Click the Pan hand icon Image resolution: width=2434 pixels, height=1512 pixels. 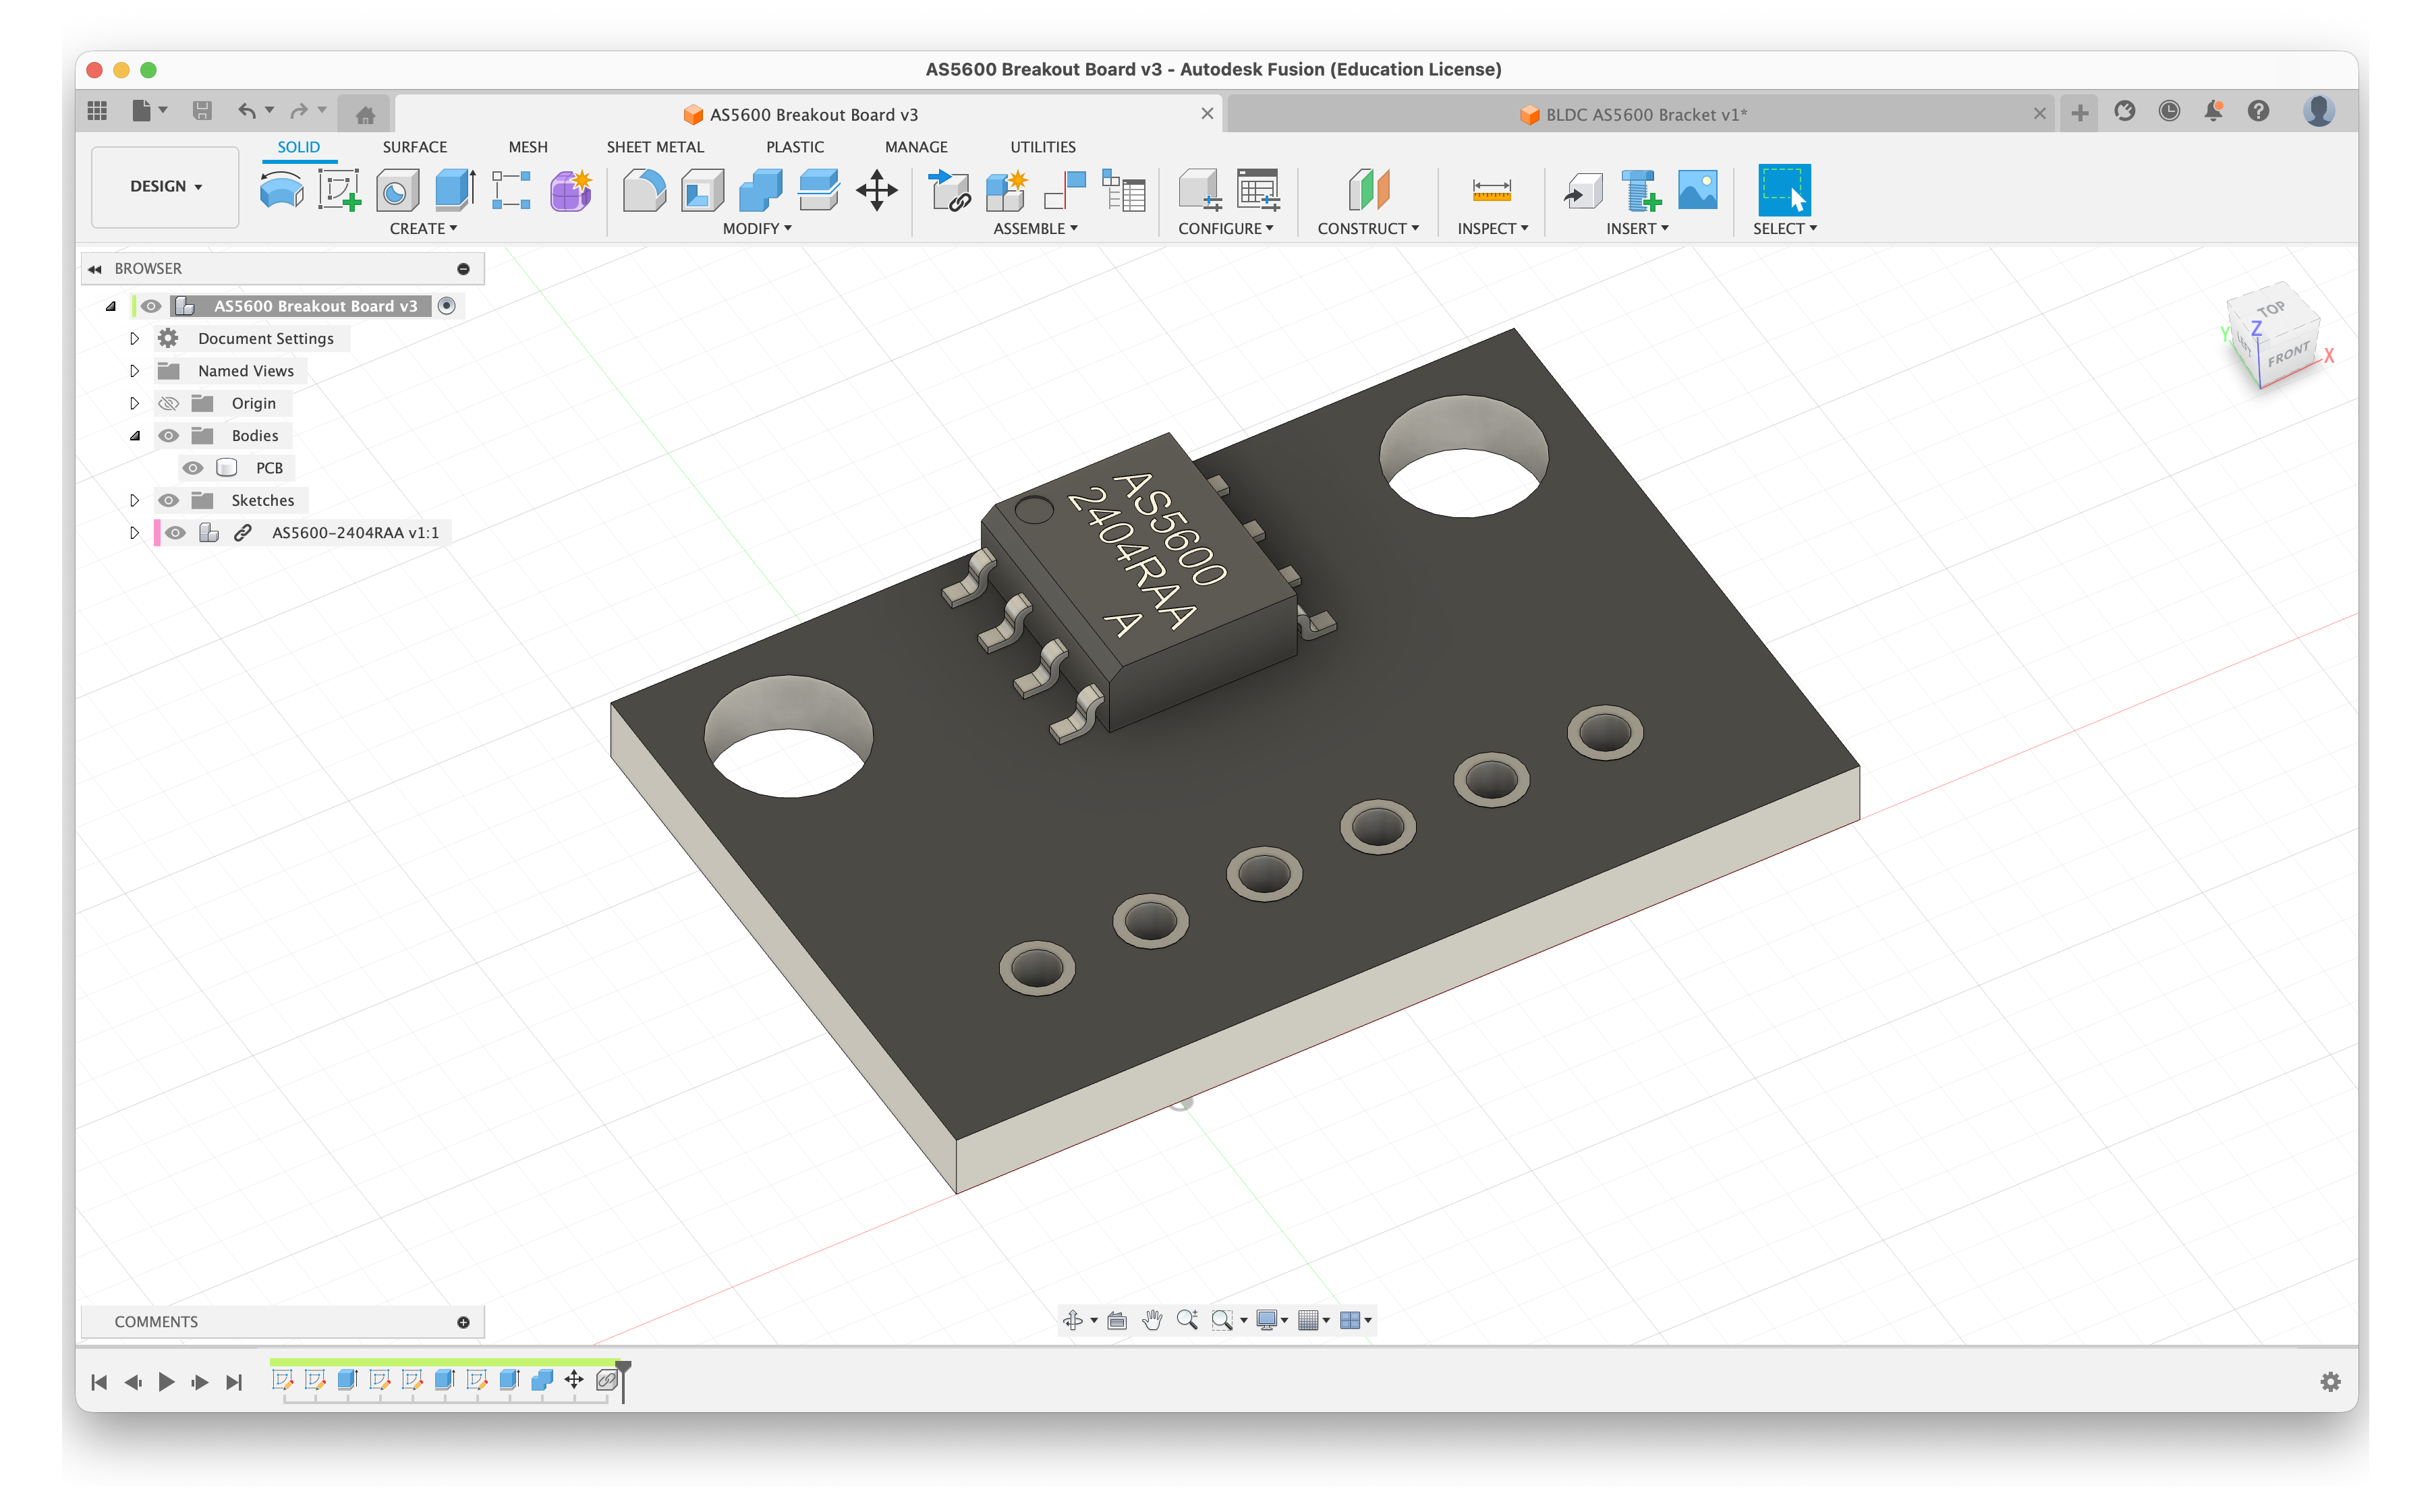[1152, 1320]
